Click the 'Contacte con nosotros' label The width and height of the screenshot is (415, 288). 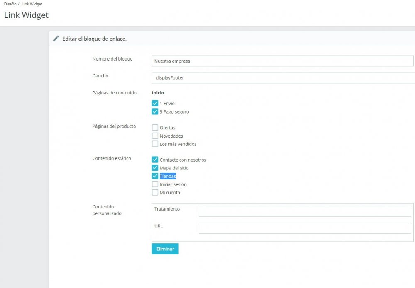tap(183, 160)
